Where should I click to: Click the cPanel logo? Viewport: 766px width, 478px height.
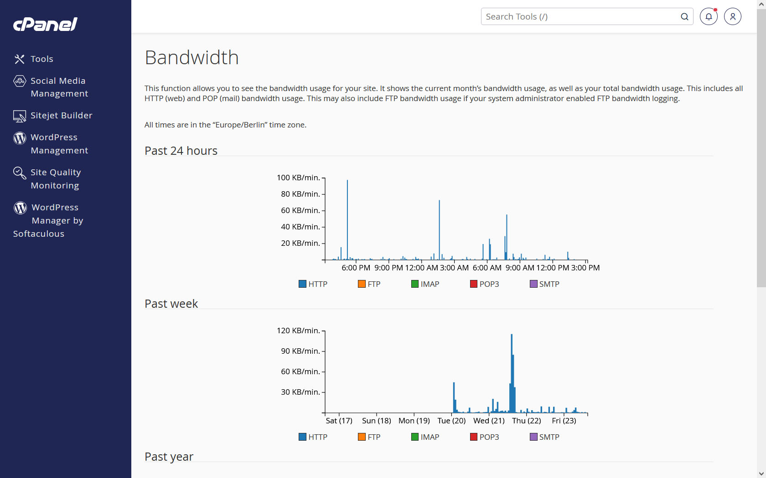coord(45,24)
